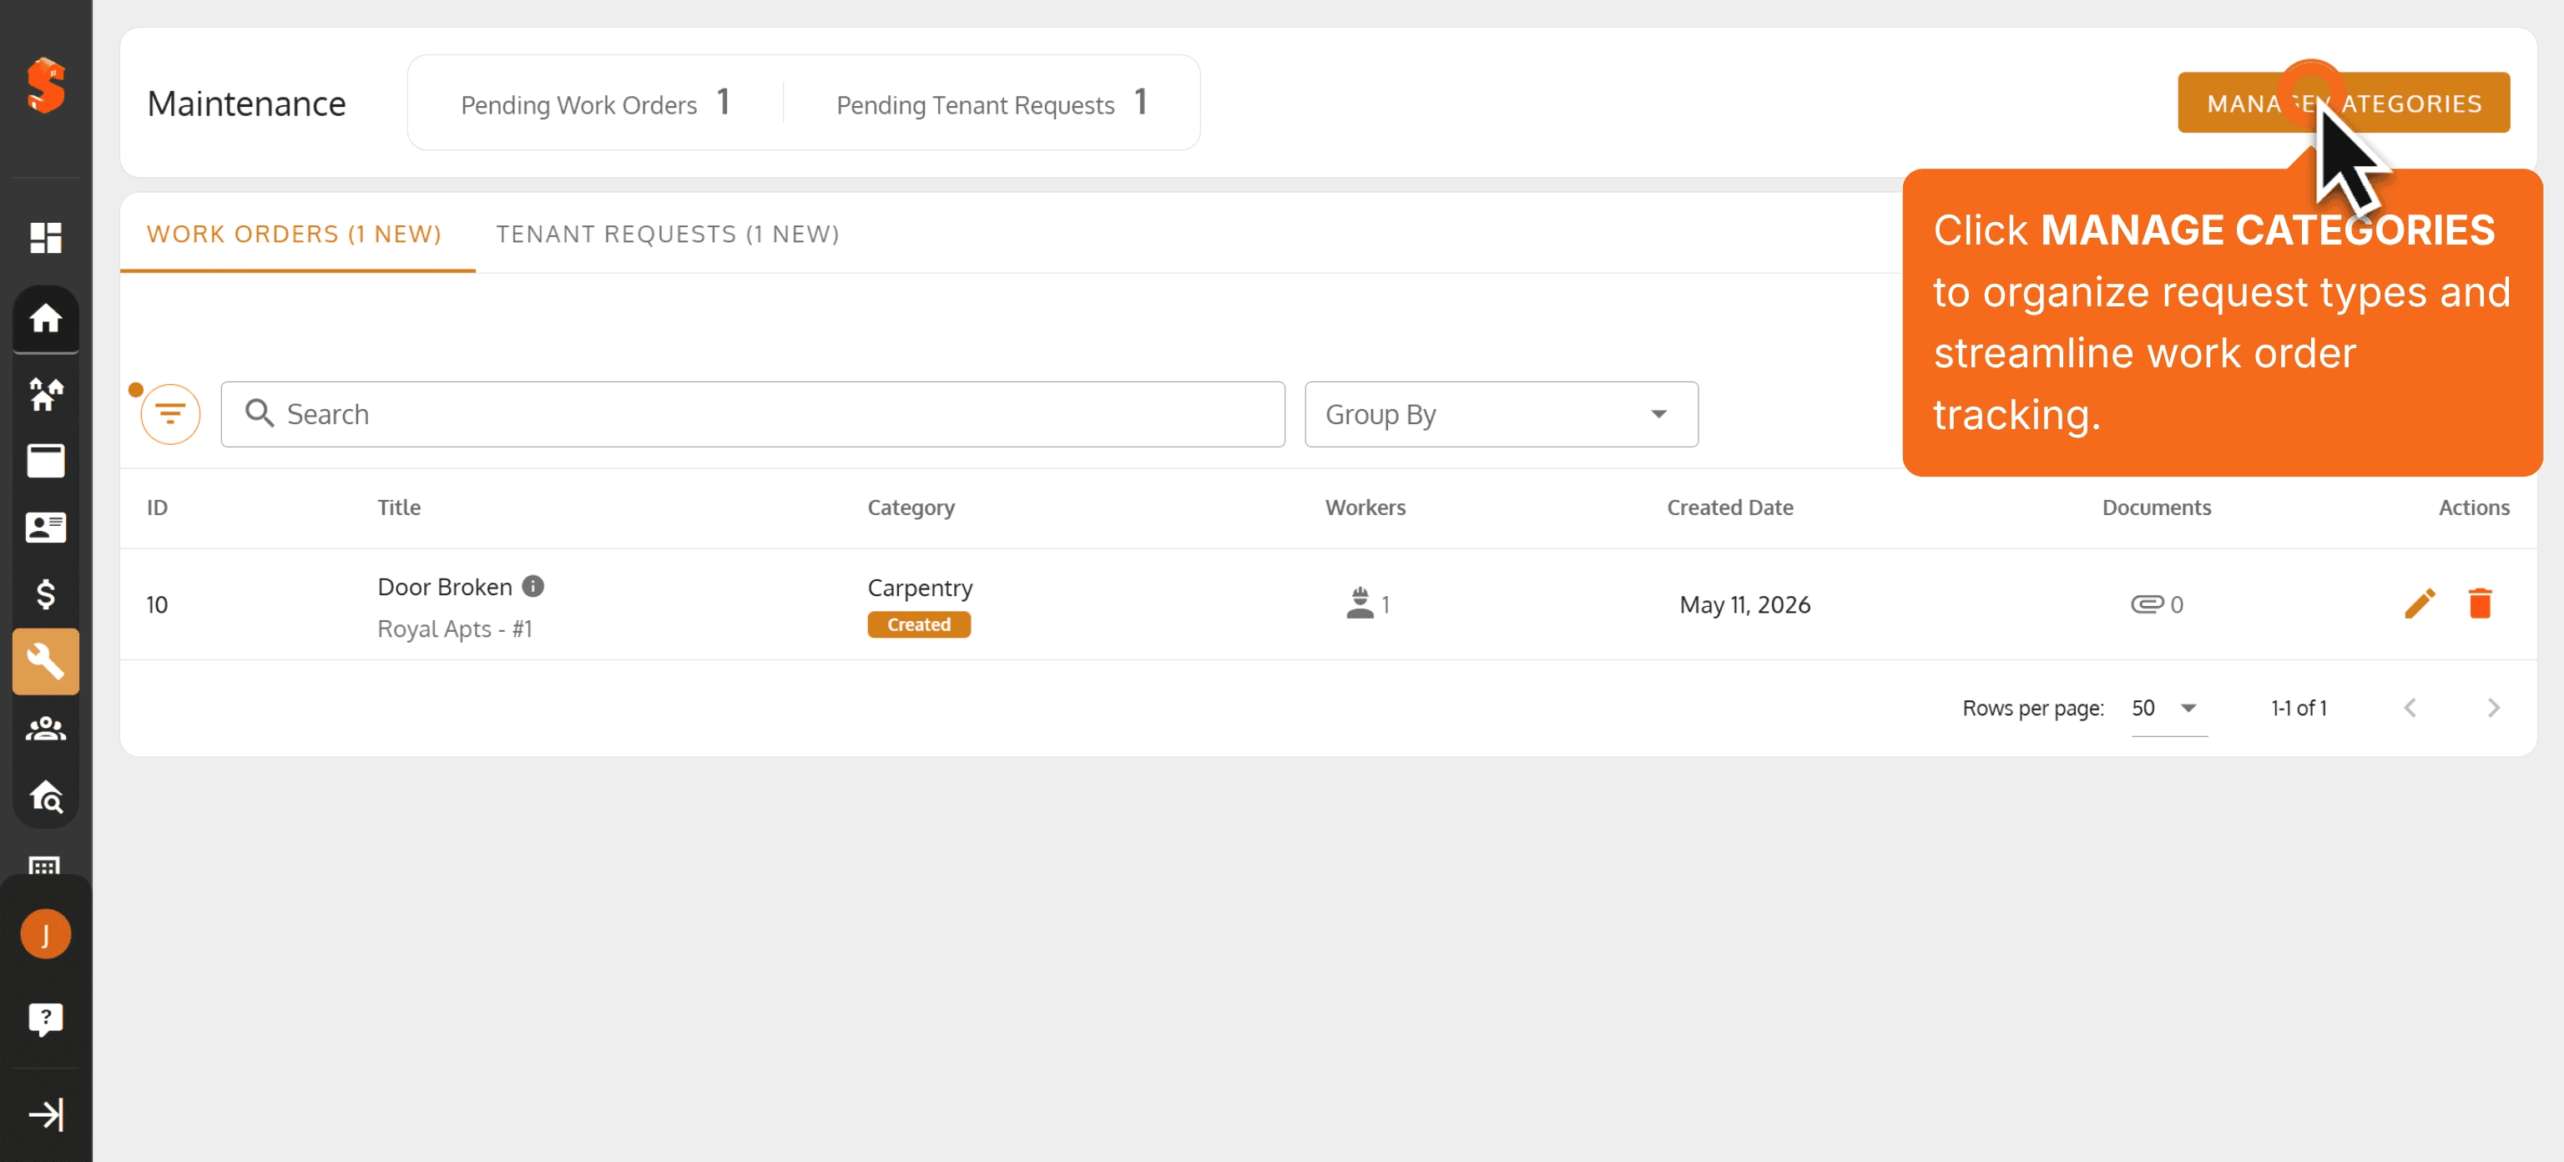Viewport: 2564px width, 1162px height.
Task: Open the partially hidden calendar grid icon
Action: coord(46,866)
